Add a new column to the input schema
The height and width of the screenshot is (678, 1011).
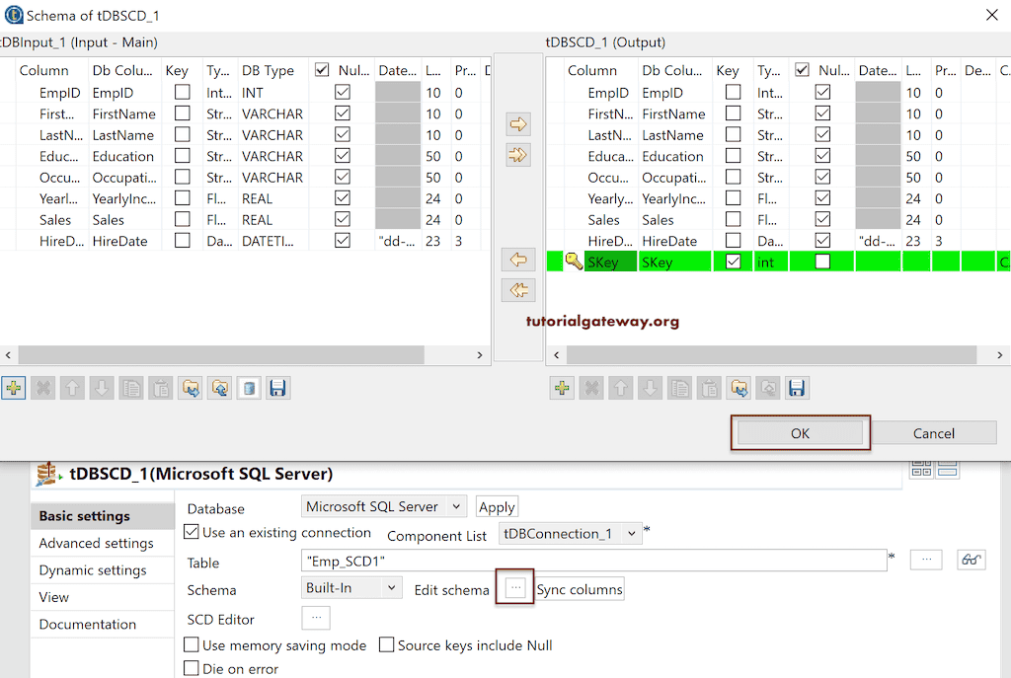coord(14,387)
